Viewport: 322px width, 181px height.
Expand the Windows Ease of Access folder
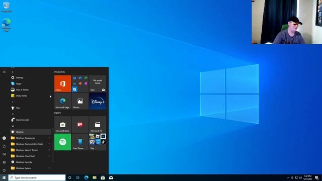31,150
